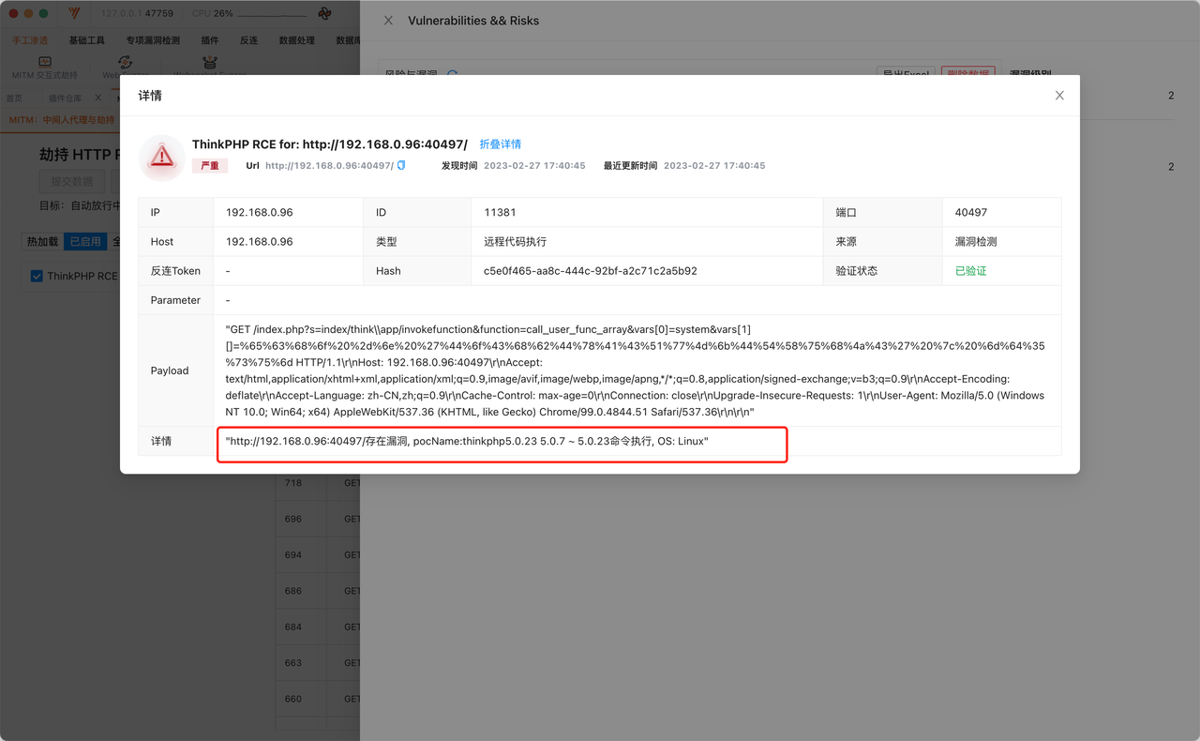Click the IP value 192.168.0.96
The image size is (1200, 741).
259,212
